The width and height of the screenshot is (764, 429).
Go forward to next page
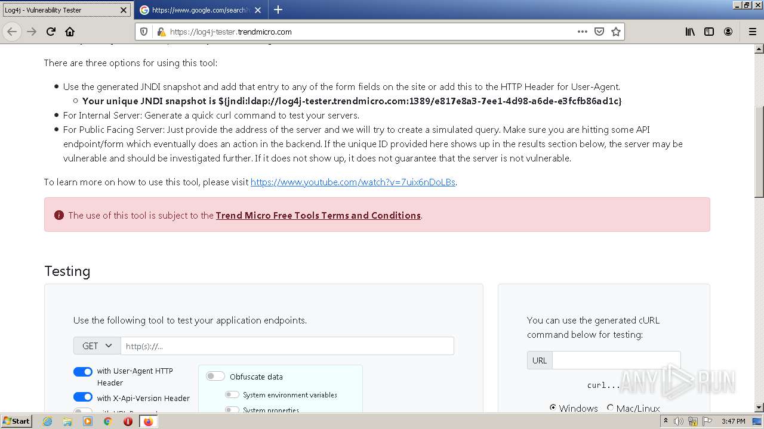coord(32,32)
